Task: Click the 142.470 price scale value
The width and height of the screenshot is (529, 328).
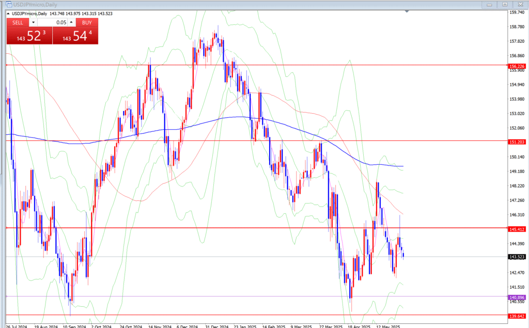Action: pyautogui.click(x=517, y=273)
